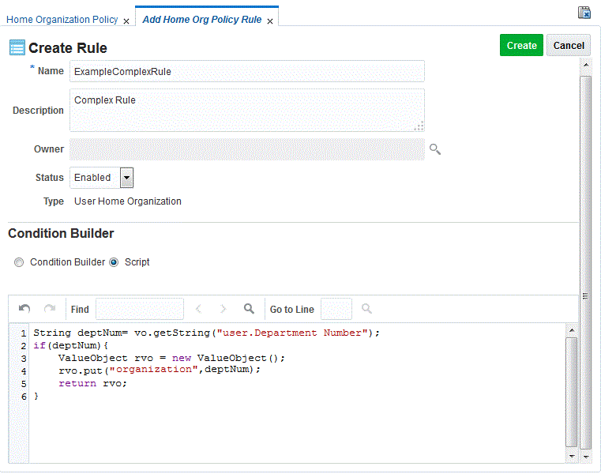The height and width of the screenshot is (474, 601).
Task: Click the Find magnifier search icon
Action: (249, 309)
